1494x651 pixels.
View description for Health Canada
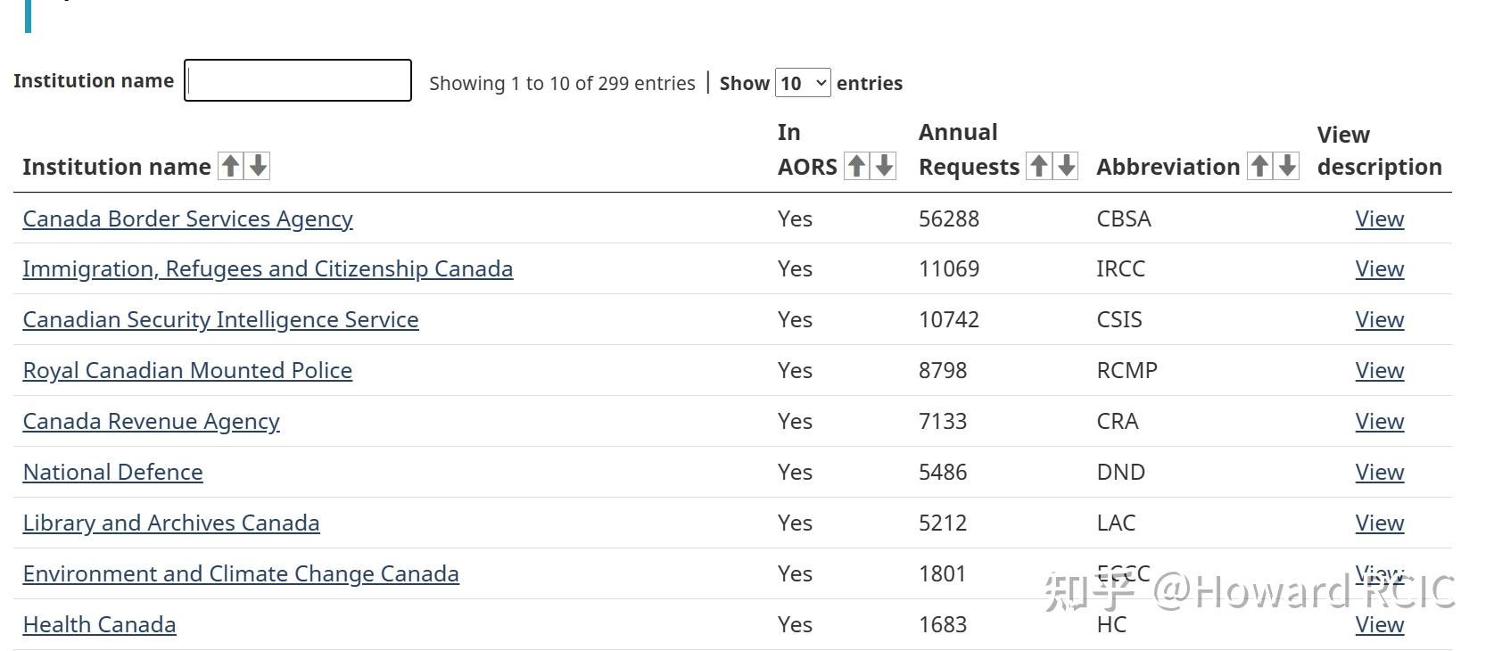[x=1379, y=624]
